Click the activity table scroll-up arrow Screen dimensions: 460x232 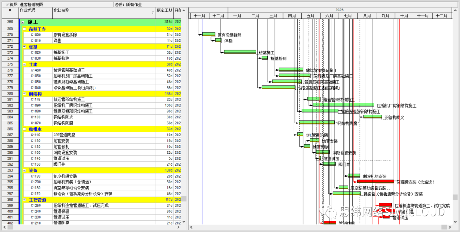click(184, 11)
